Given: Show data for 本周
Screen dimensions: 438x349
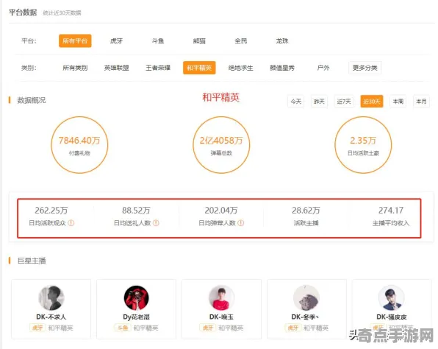Looking at the screenshot, I should click(x=398, y=102).
